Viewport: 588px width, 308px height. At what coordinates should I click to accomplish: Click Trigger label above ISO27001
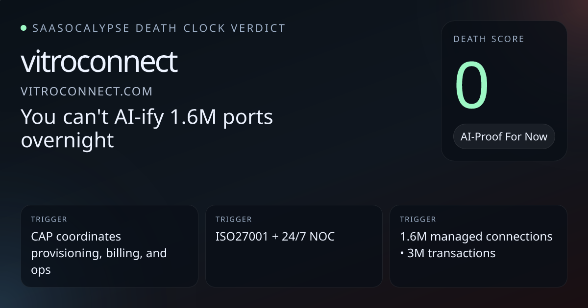coord(233,220)
